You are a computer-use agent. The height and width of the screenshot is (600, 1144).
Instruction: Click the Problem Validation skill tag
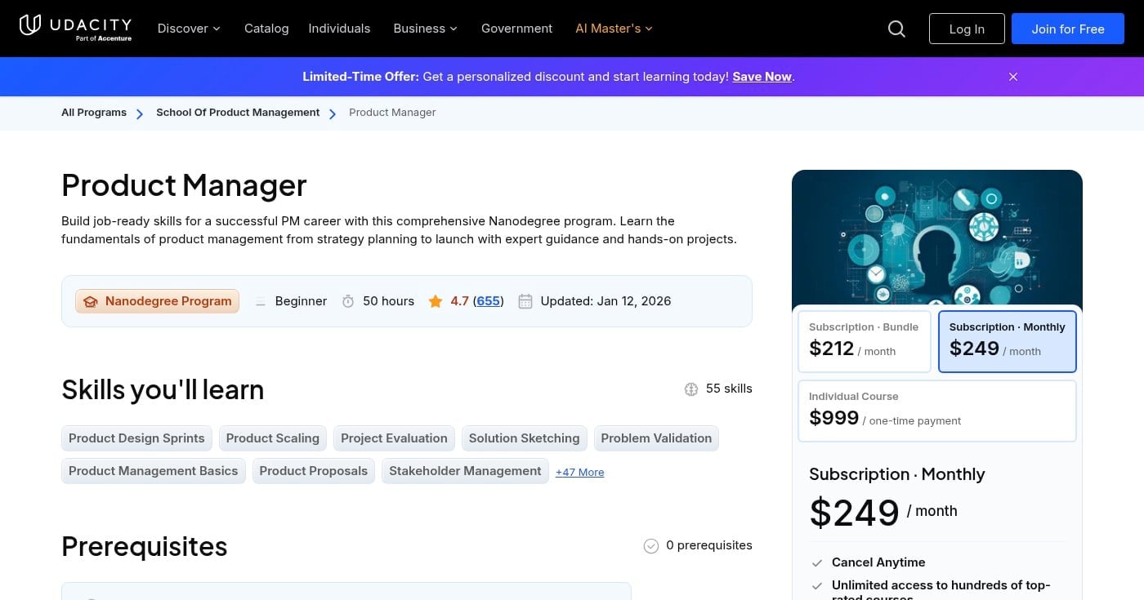[656, 438]
